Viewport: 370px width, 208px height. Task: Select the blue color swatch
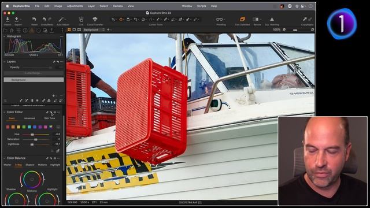(x=35, y=127)
